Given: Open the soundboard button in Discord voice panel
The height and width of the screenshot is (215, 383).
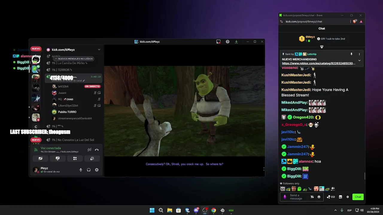Looking at the screenshot, I should coord(92,159).
